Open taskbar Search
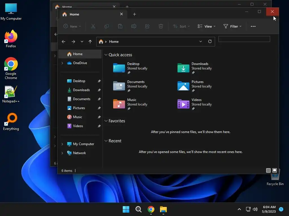Screen dimensions: 289x216 tap(139, 209)
